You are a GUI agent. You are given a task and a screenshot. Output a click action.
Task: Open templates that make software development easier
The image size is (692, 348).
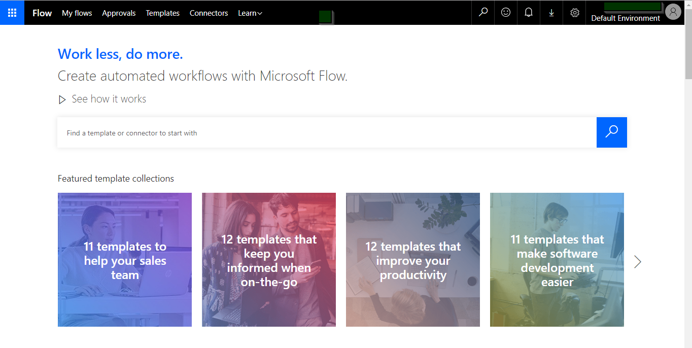[x=557, y=260]
